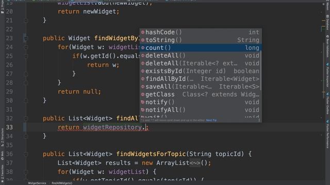
Task: Expand the folded diamond <~> after ArrayList
Action: coord(195,163)
